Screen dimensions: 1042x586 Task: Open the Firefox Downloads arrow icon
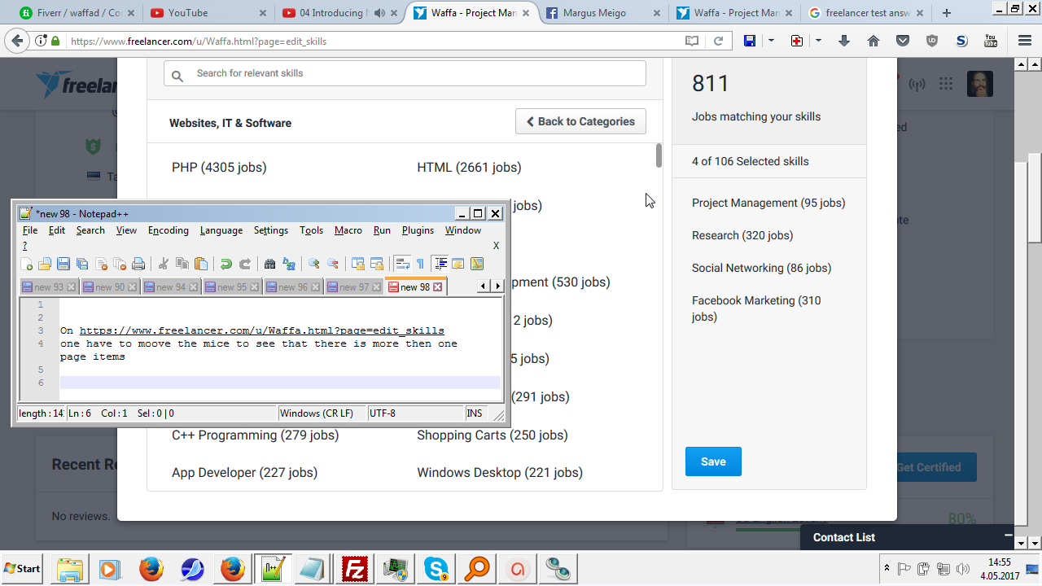point(844,41)
